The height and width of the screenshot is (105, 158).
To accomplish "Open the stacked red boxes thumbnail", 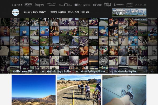I will point(34,61).
